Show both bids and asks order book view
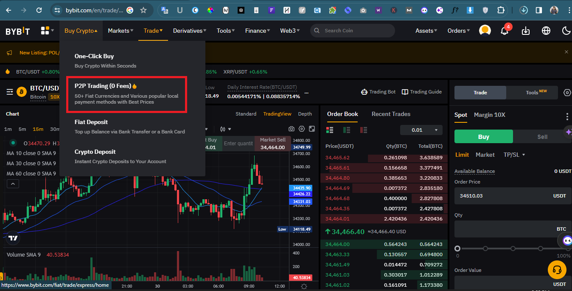This screenshot has height=291, width=572. [330, 130]
